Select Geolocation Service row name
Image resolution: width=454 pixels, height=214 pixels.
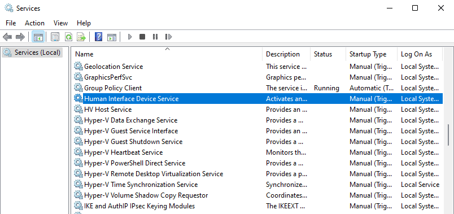pyautogui.click(x=114, y=67)
